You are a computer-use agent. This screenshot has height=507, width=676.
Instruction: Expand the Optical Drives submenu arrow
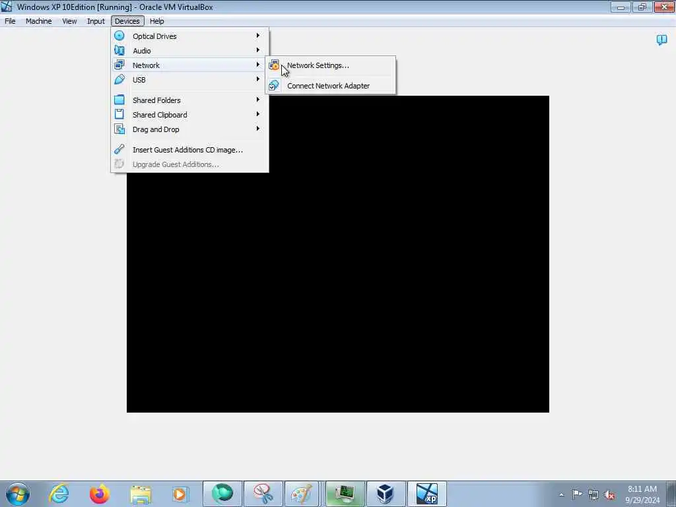[x=258, y=36]
